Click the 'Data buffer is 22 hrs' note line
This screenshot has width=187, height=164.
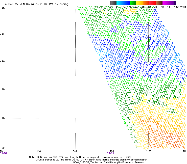(91, 160)
